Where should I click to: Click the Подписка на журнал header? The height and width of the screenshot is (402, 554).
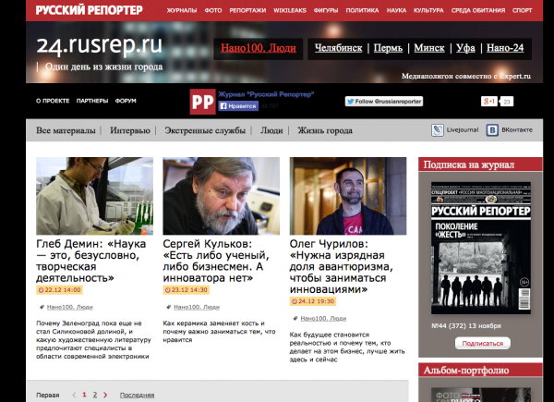pos(480,164)
